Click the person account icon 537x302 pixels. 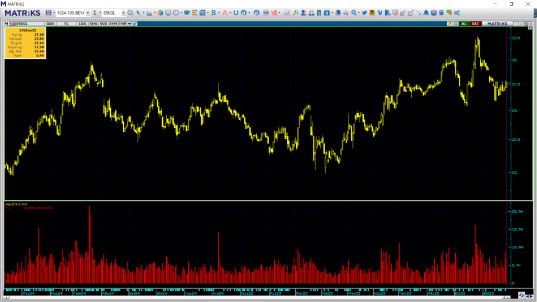(x=304, y=13)
